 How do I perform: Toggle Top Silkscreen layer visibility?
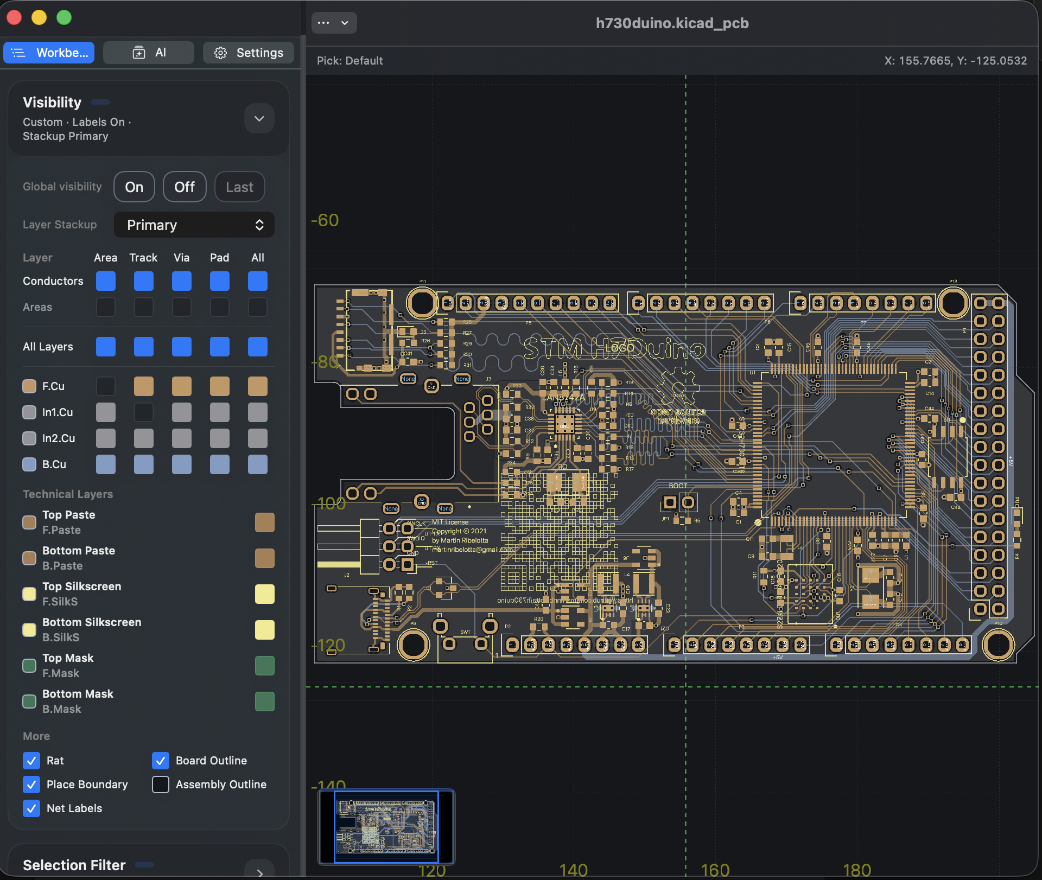pos(265,594)
